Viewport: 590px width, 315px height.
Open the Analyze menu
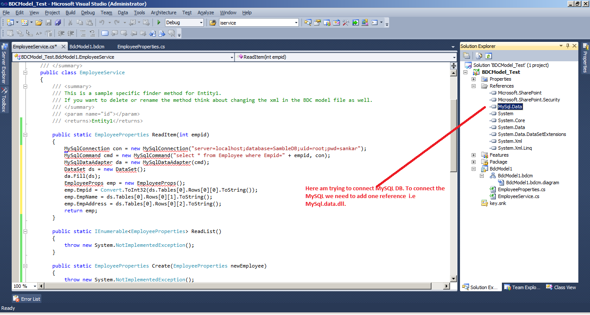tap(206, 13)
